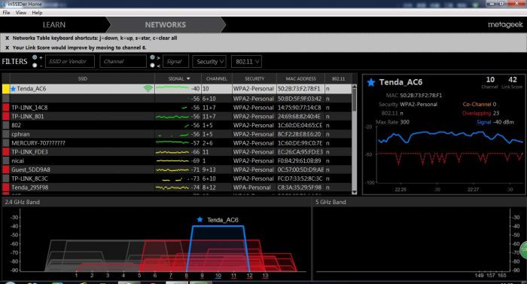Switch to the NETWORKS tab
527x284 pixels.
166,25
